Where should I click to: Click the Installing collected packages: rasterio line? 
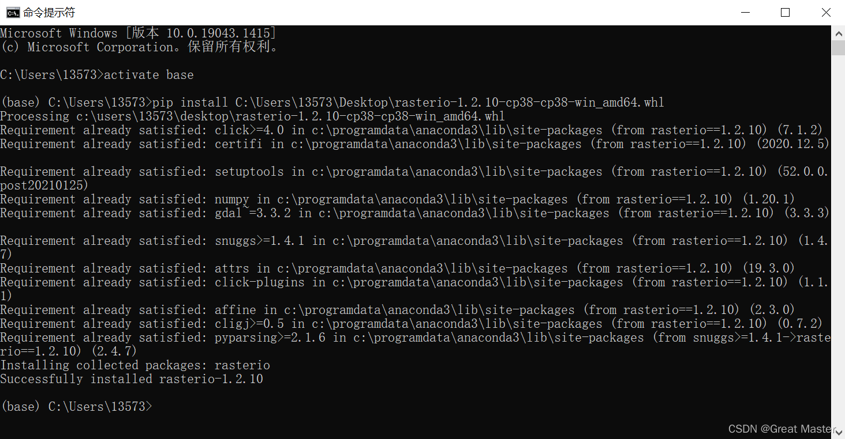(x=134, y=365)
